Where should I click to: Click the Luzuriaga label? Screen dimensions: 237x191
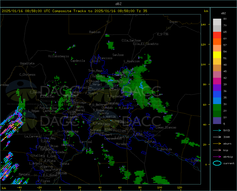[78, 103]
